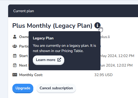The width and height of the screenshot is (138, 98).
Task: Click the Participants group icon
Action: pyautogui.click(x=15, y=46)
